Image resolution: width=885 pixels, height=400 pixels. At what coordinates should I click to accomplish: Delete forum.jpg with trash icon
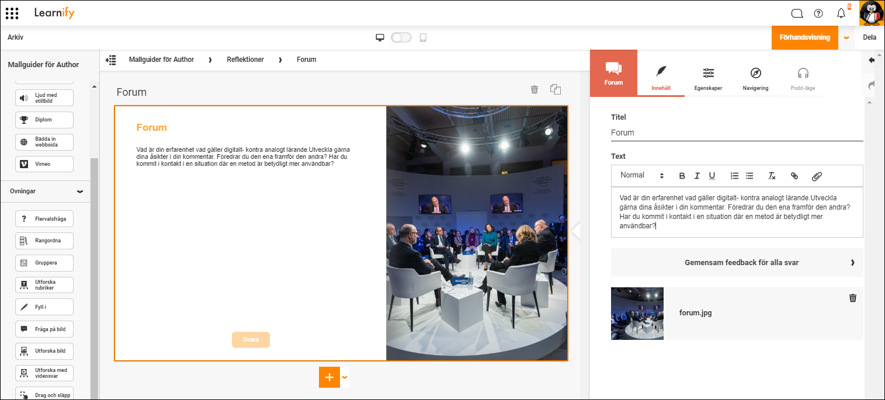(852, 298)
